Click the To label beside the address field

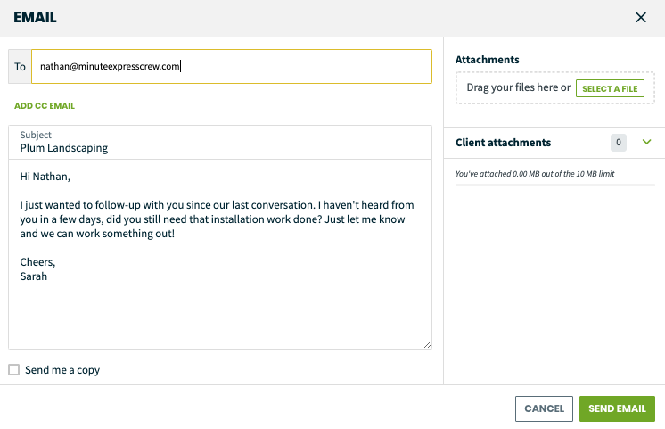coord(20,67)
